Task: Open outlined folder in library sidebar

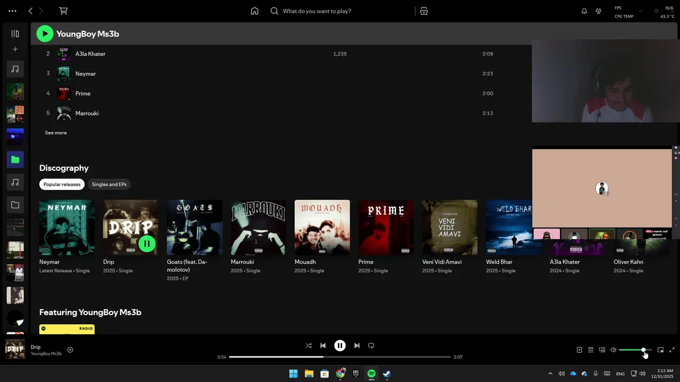Action: click(15, 205)
